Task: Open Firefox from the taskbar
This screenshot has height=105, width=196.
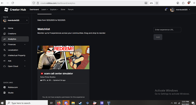Action: click(x=59, y=103)
